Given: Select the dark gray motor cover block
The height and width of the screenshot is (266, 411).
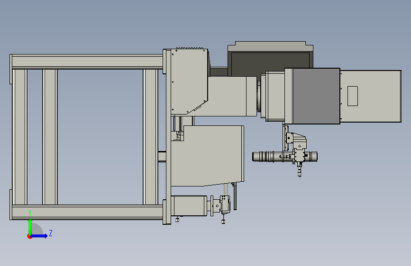Looking at the screenshot, I should (x=316, y=96).
